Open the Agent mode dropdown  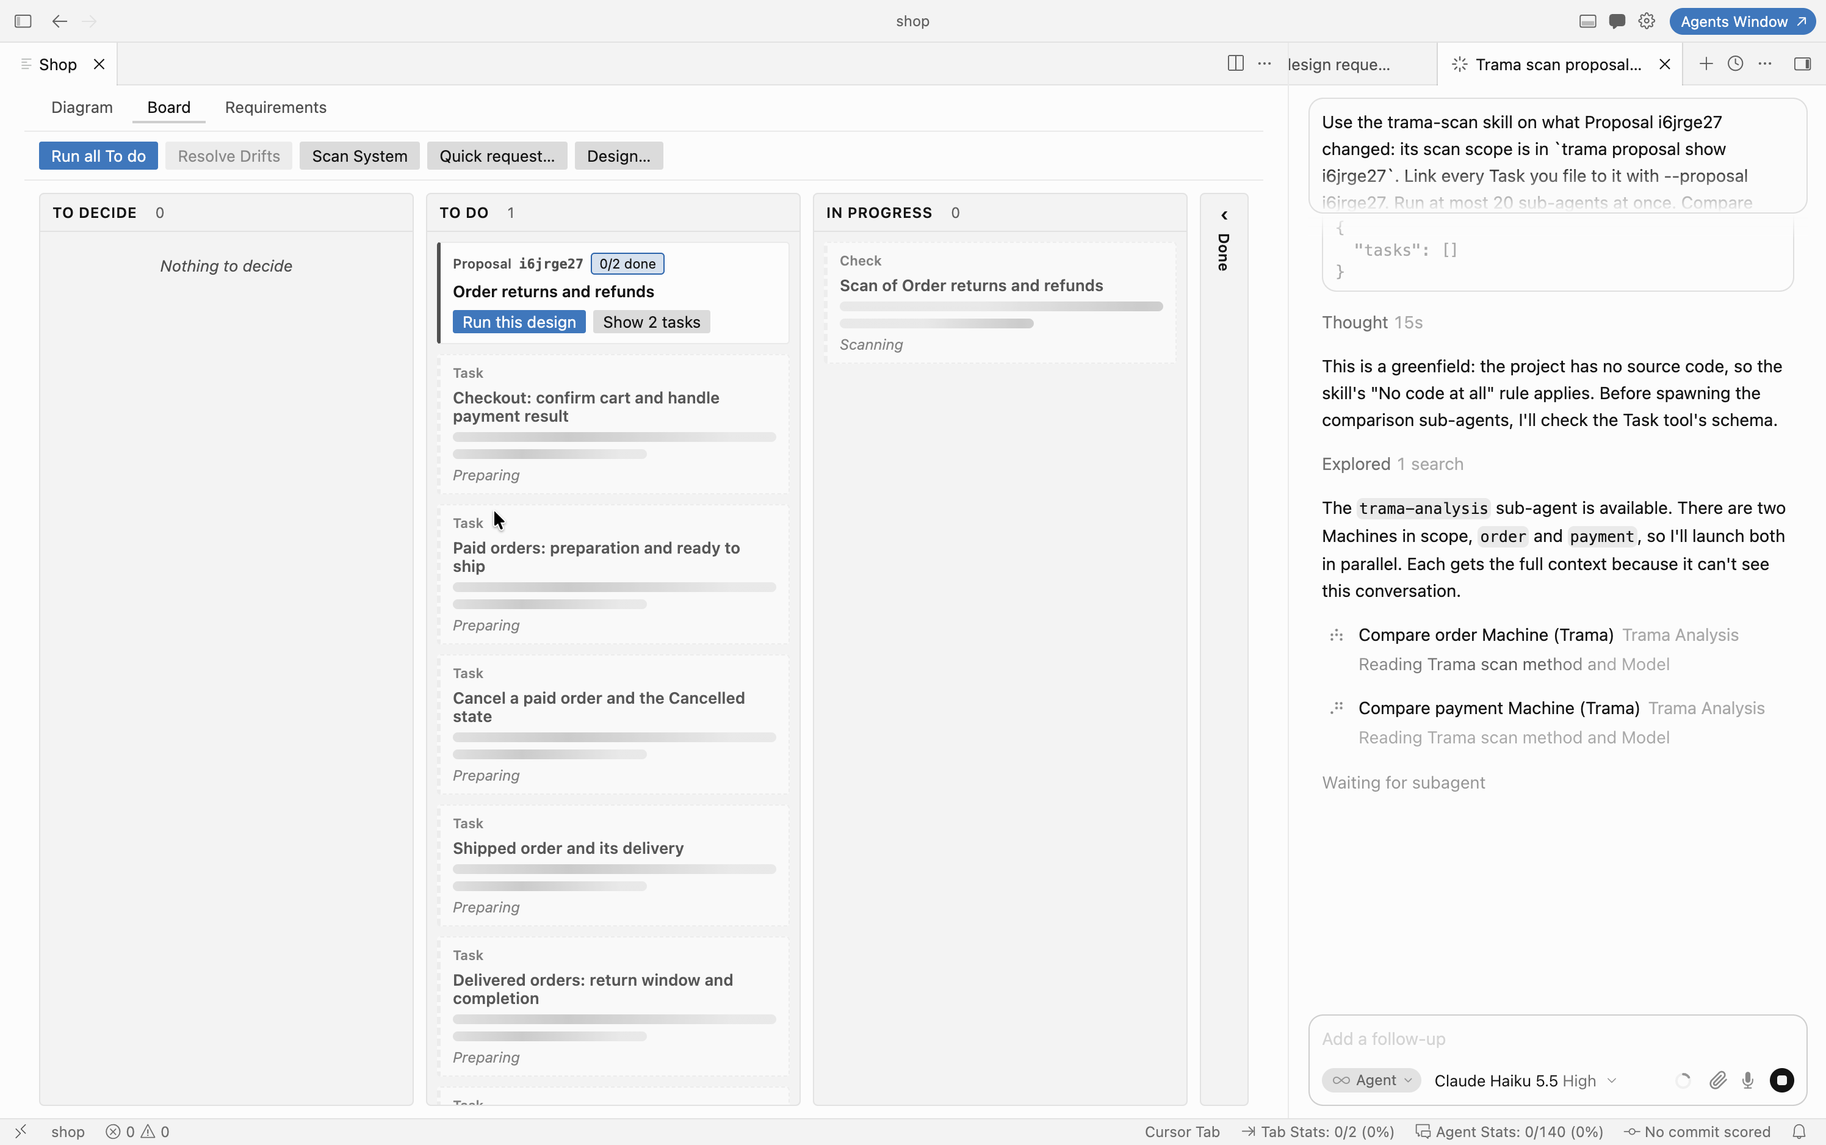point(1371,1081)
